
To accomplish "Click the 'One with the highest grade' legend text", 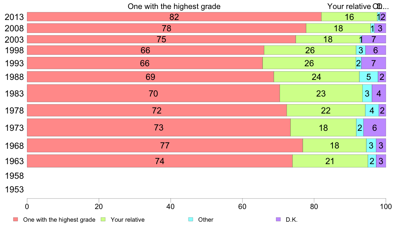I will point(59,220).
